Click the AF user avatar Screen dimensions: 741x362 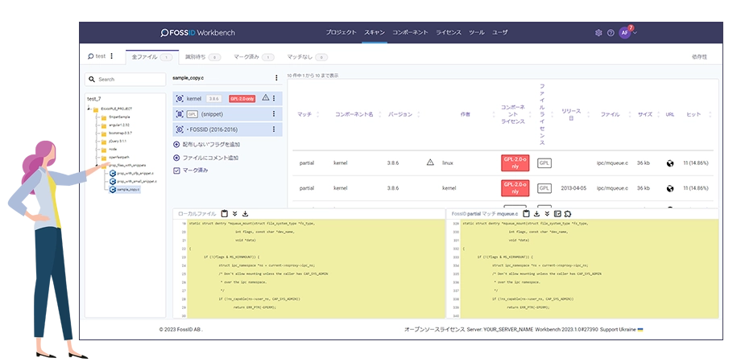pyautogui.click(x=625, y=32)
